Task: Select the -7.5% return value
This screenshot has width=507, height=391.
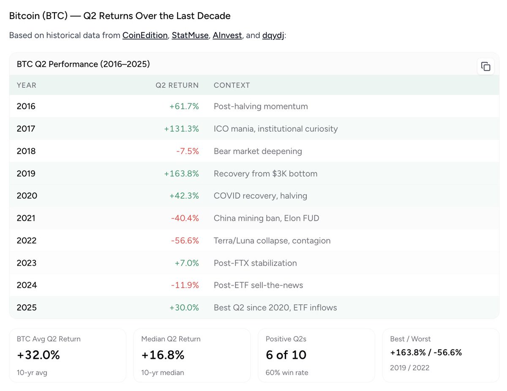Action: click(187, 151)
